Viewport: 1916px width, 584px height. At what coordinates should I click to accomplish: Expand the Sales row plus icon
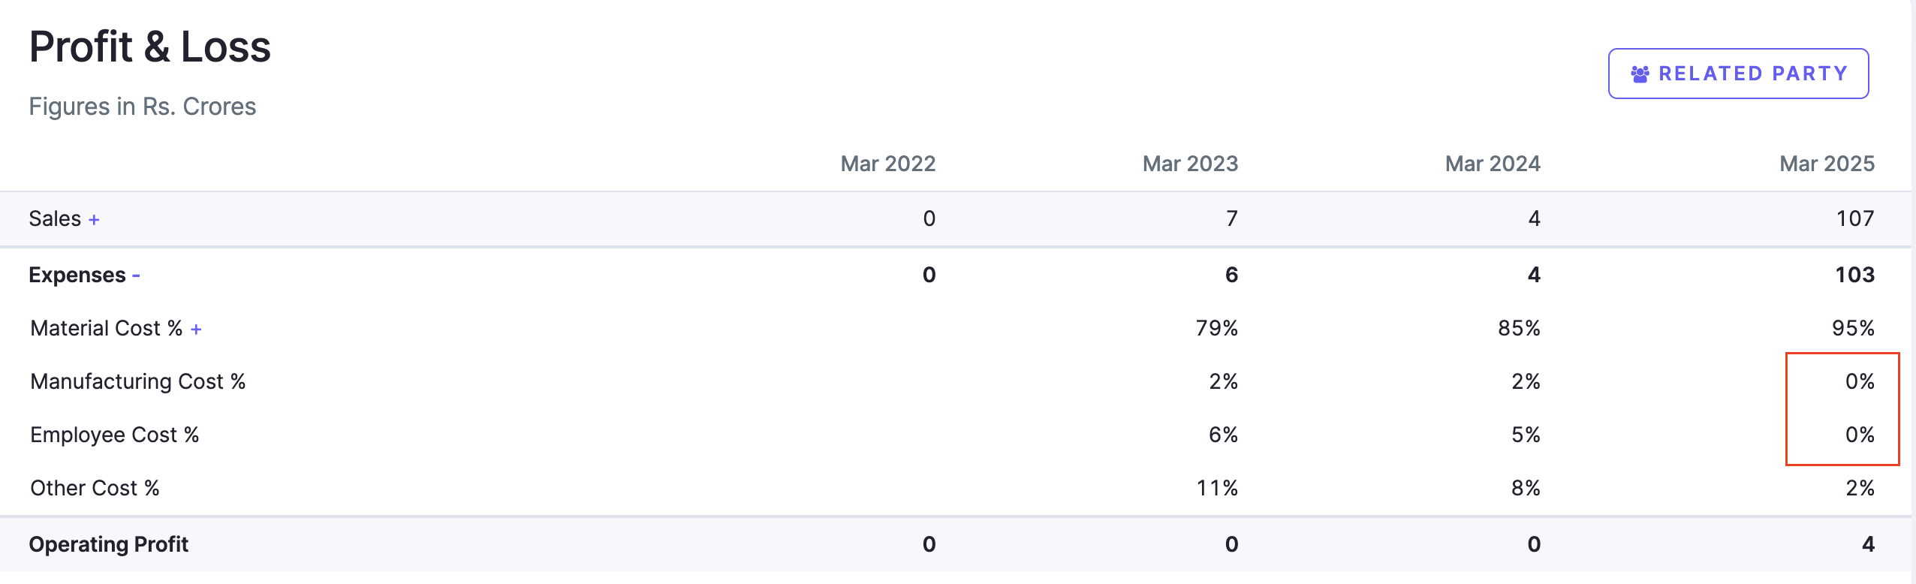pyautogui.click(x=94, y=220)
